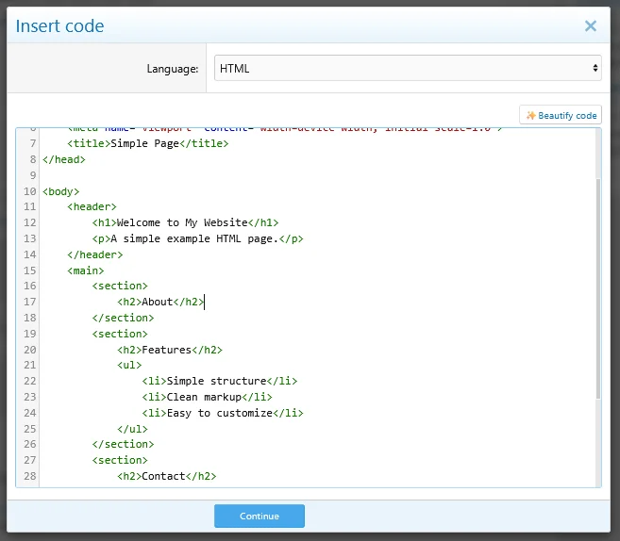Click the Continue button
This screenshot has width=620, height=541.
pyautogui.click(x=260, y=516)
